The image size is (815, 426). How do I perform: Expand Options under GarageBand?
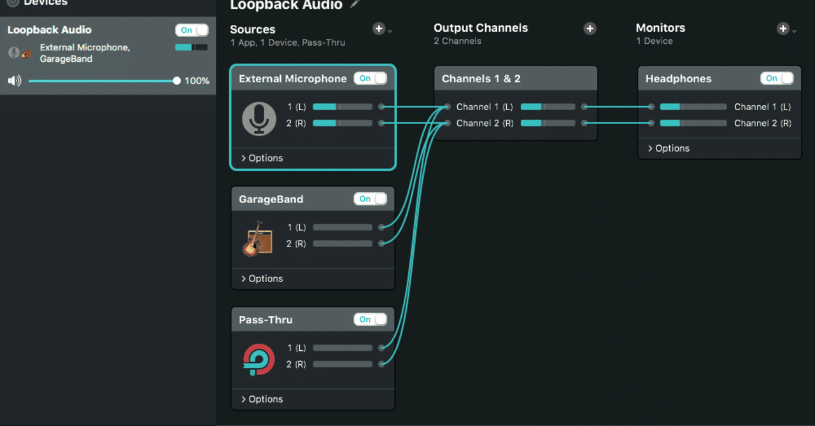click(x=262, y=278)
